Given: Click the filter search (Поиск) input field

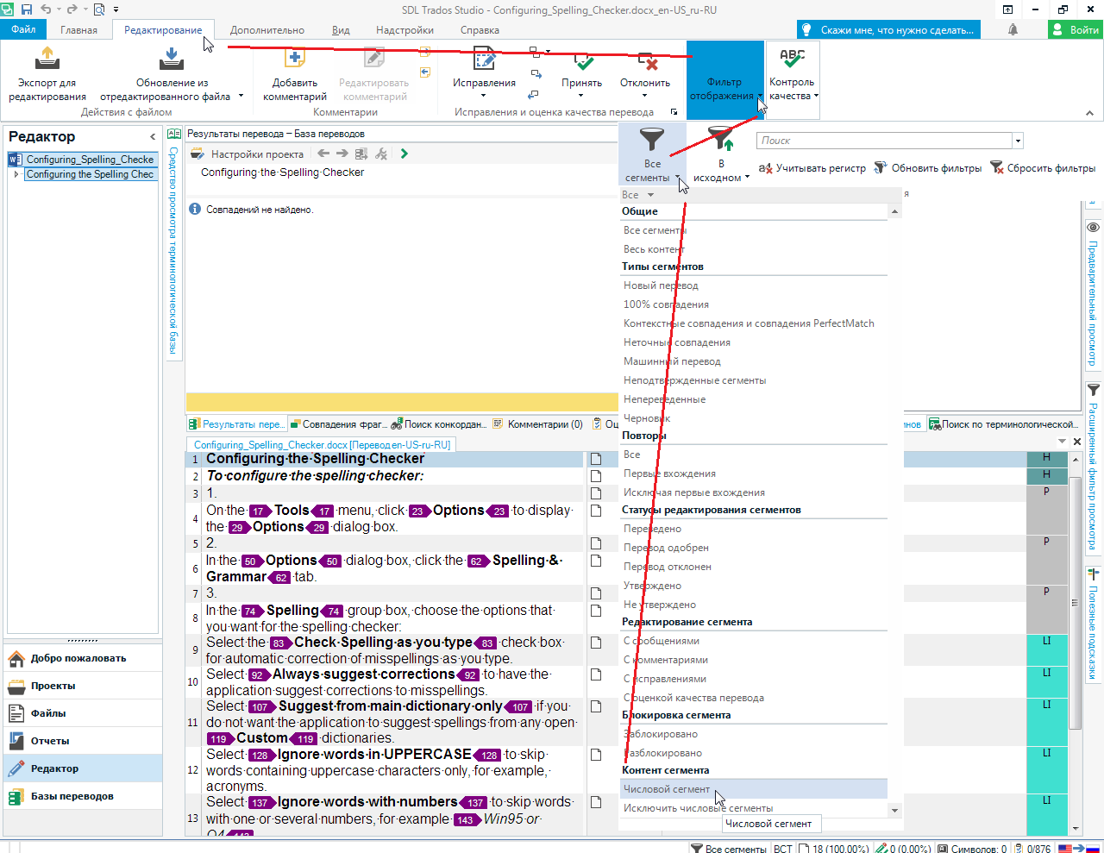Looking at the screenshot, I should click(884, 141).
